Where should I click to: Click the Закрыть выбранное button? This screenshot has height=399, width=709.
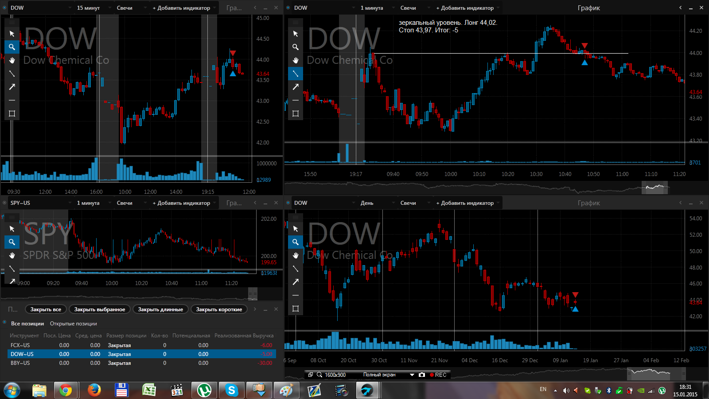click(100, 309)
